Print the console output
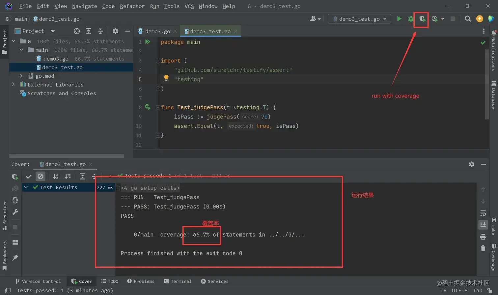Viewport: 498px width, 295px height. coord(483,237)
